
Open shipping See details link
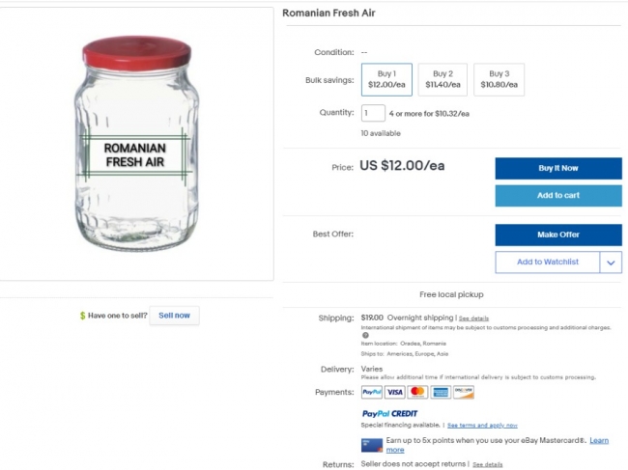[x=473, y=318]
